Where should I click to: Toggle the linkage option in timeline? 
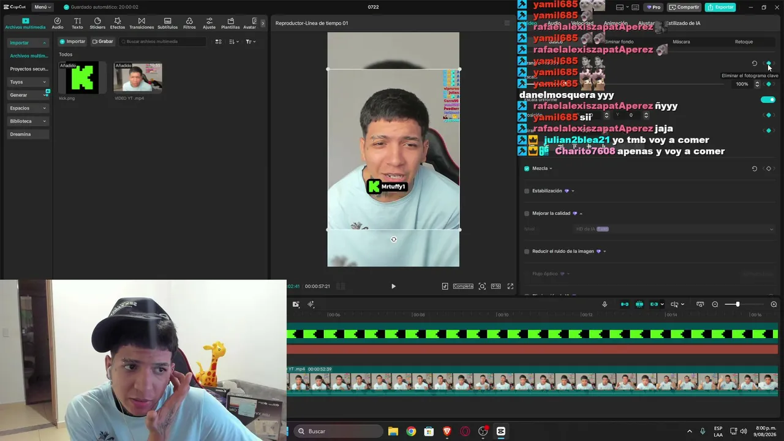pyautogui.click(x=654, y=304)
